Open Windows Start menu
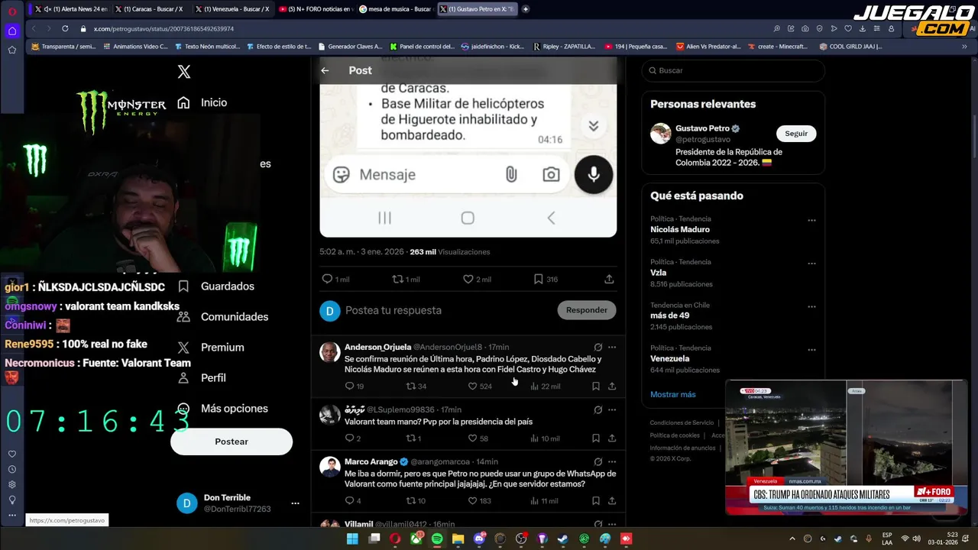Image resolution: width=978 pixels, height=550 pixels. pos(352,539)
